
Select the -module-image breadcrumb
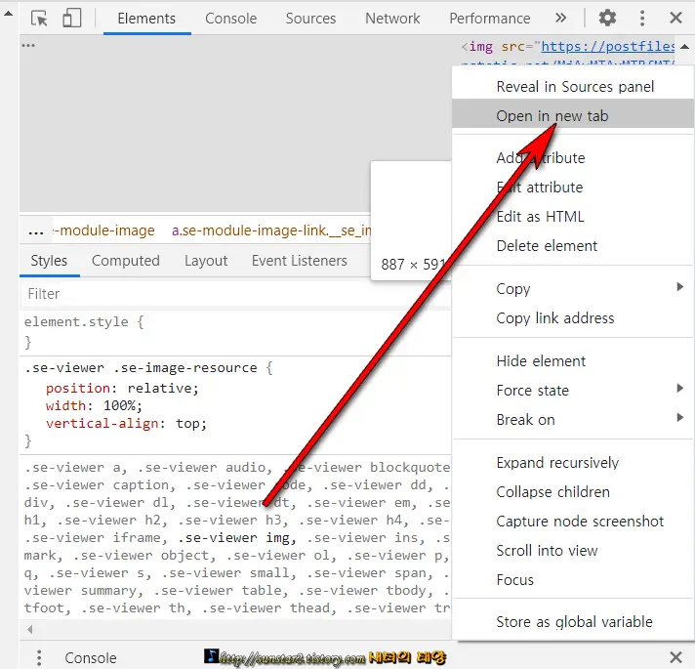pos(104,230)
